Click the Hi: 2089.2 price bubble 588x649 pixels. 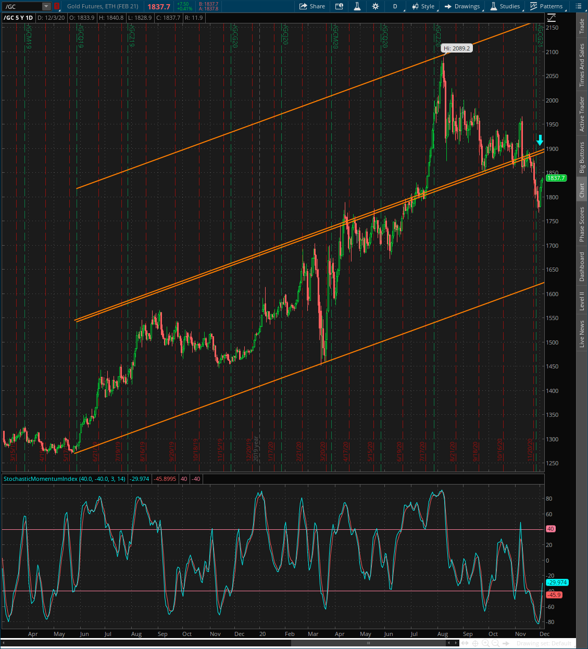(x=457, y=48)
